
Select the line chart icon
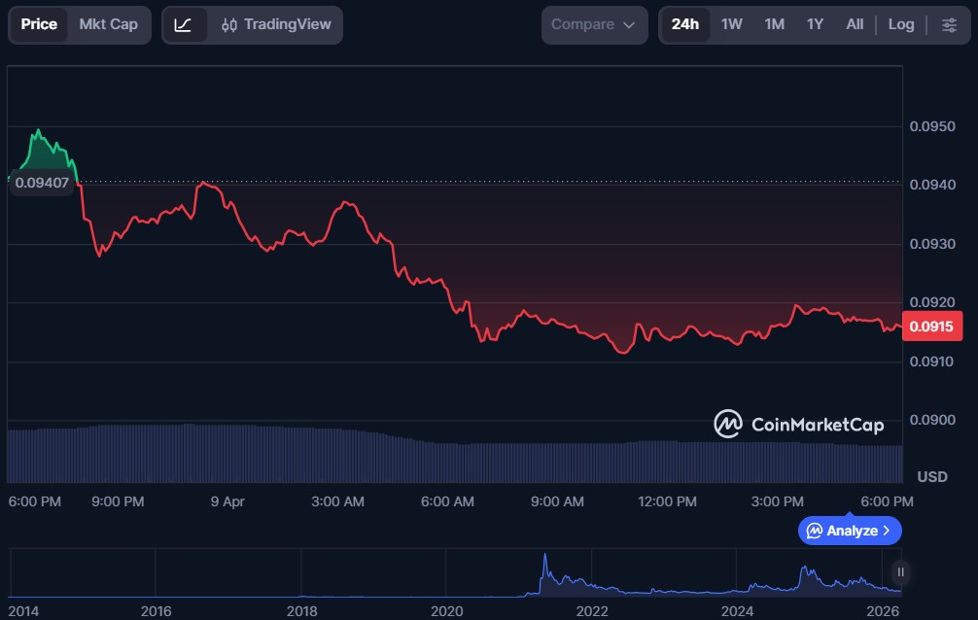184,24
